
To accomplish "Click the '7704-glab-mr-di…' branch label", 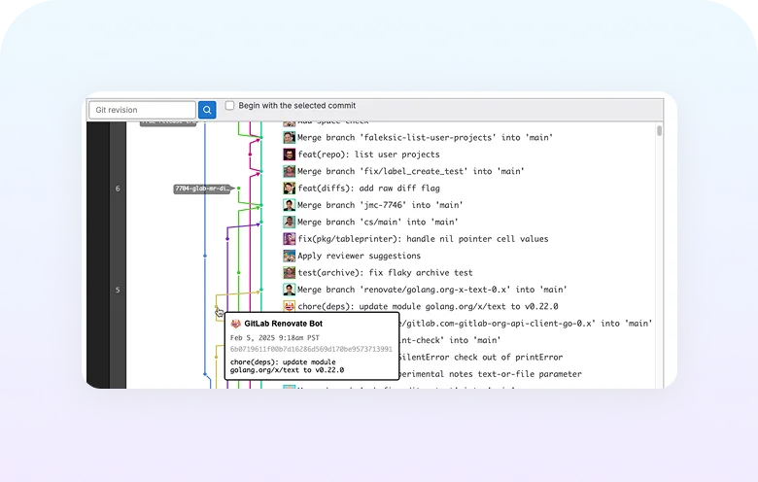I will tap(202, 189).
